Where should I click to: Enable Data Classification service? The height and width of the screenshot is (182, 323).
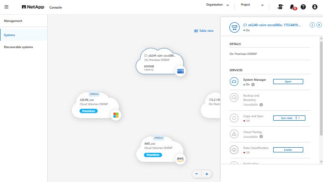tap(288, 149)
